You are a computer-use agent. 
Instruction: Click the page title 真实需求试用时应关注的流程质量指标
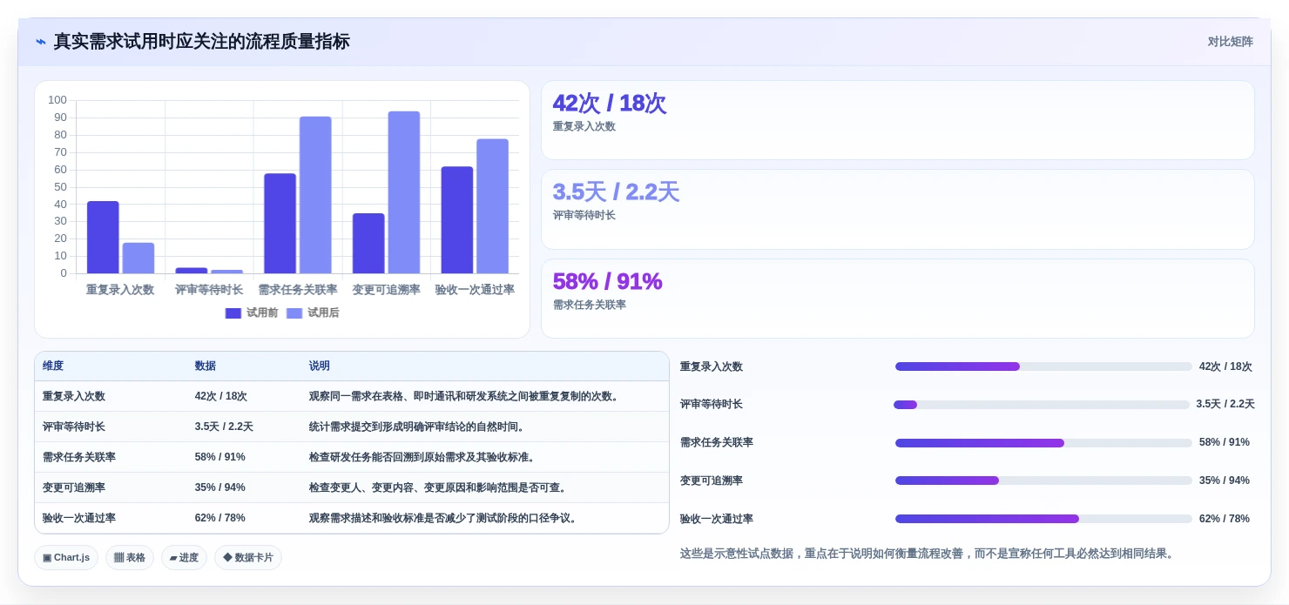coord(202,42)
